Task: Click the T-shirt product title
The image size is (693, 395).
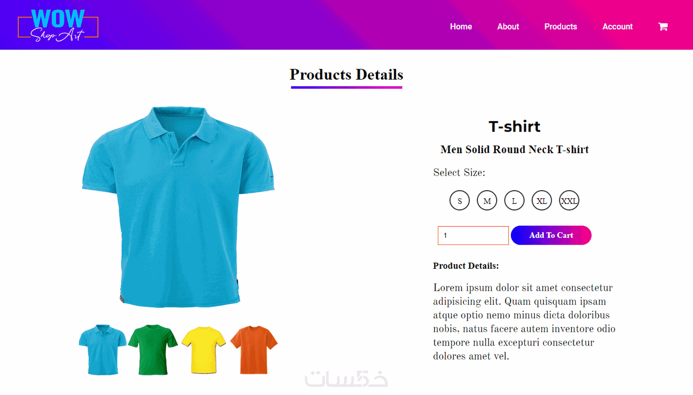Action: [x=514, y=127]
